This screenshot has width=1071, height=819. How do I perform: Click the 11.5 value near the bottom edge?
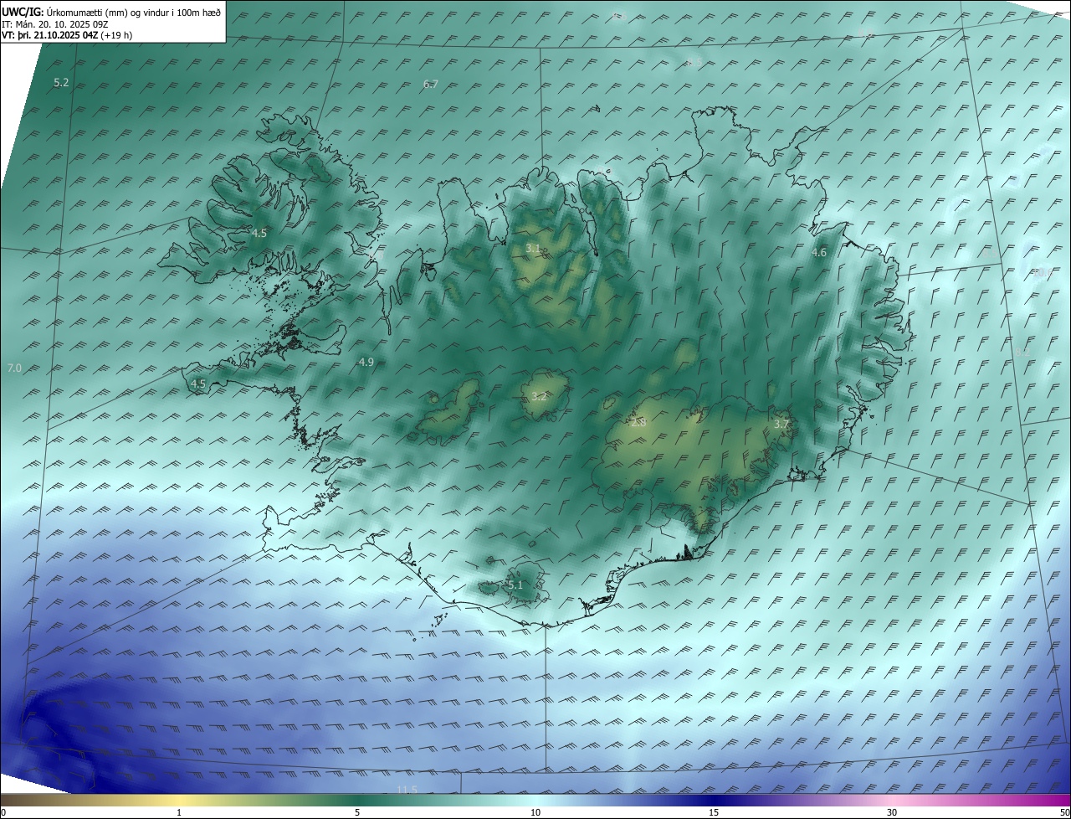pos(407,790)
